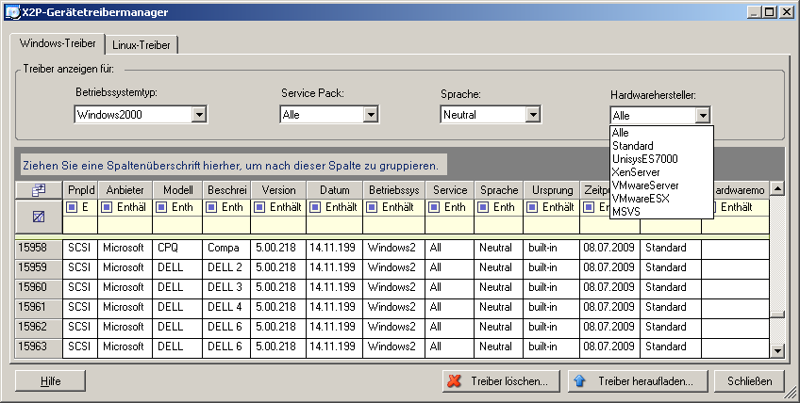
Task: Switch to the Linux-Treiber tab
Action: point(142,45)
